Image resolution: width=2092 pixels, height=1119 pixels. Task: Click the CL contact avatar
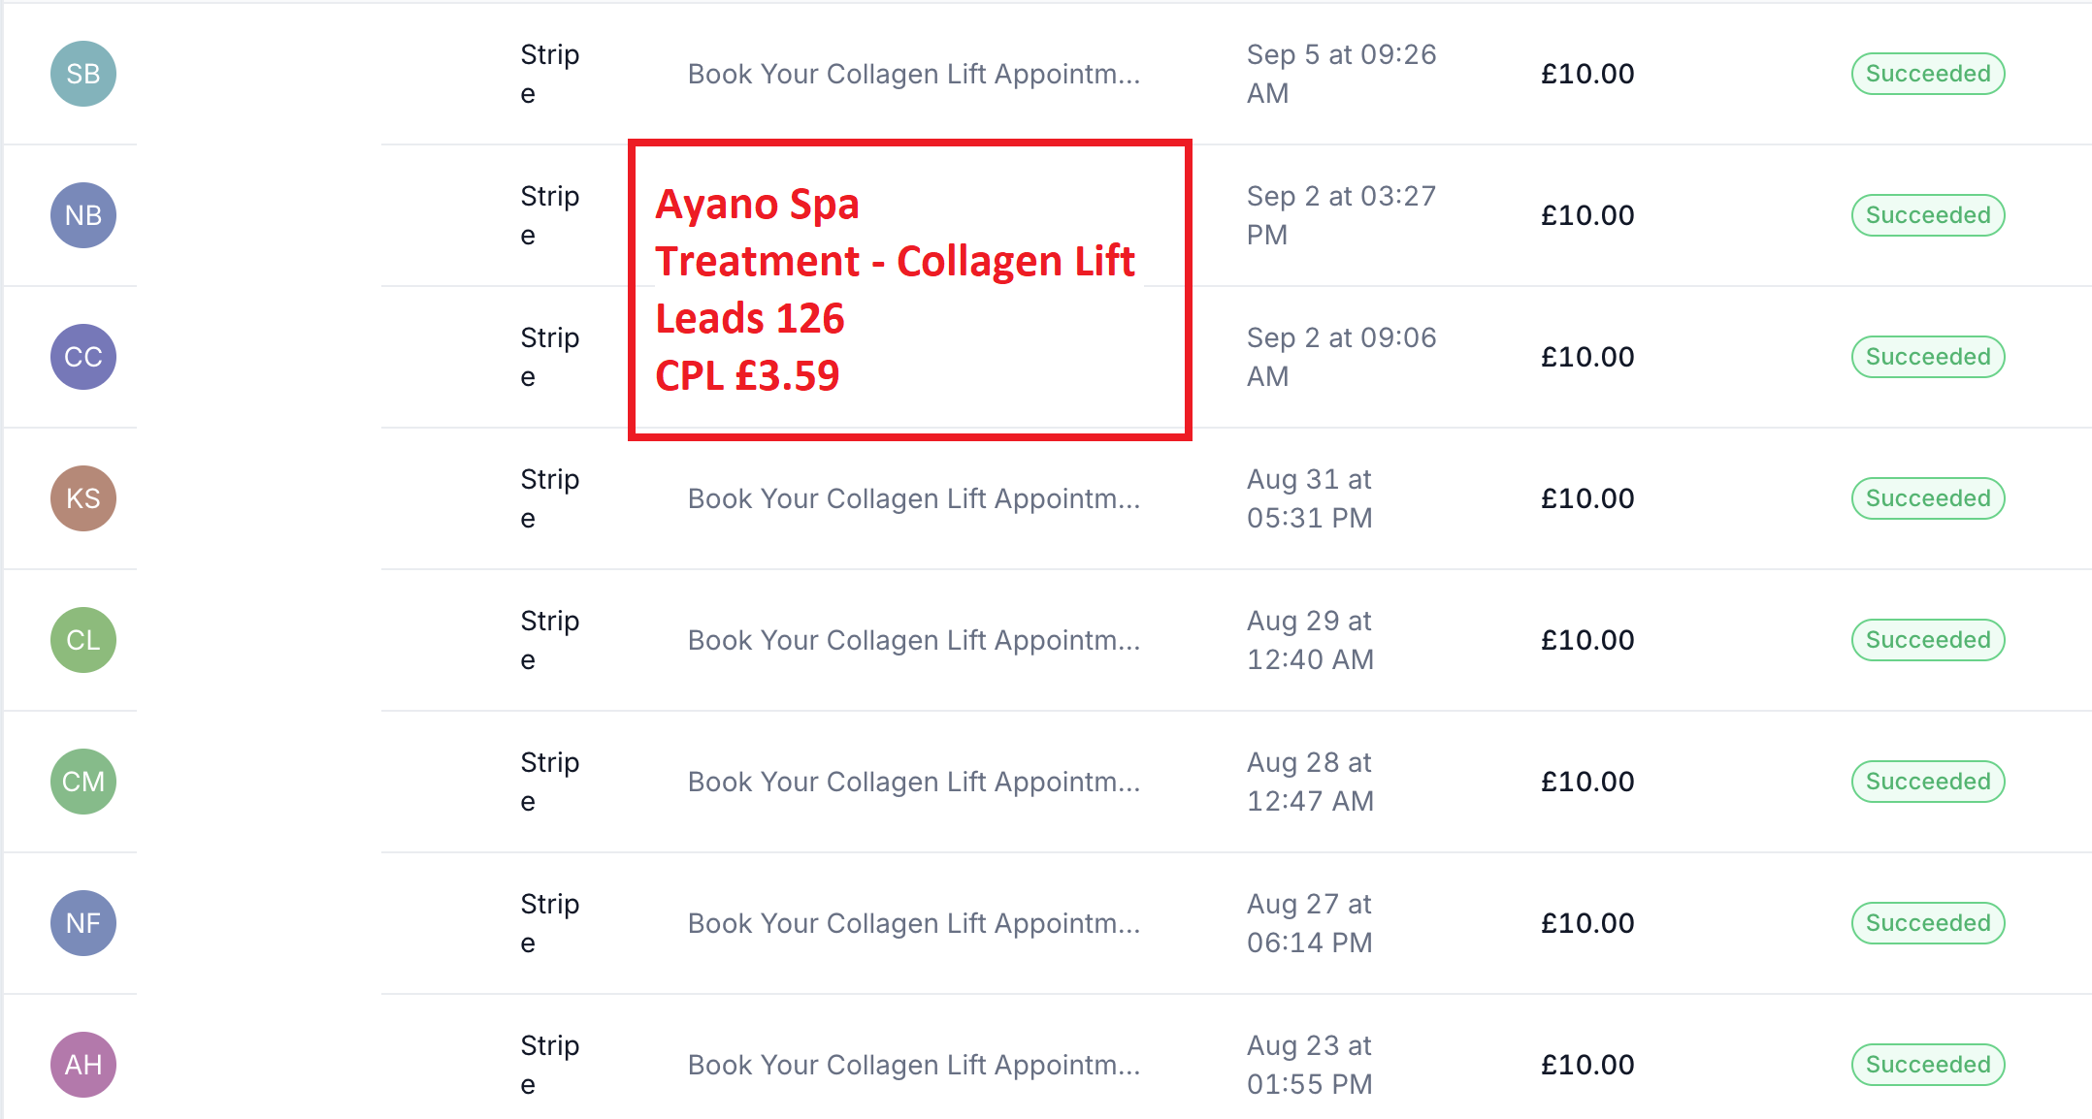[83, 640]
